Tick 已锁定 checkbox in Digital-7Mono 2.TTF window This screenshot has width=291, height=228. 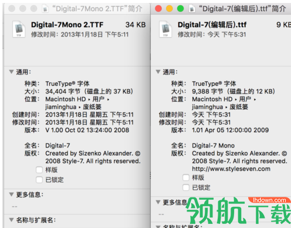pos(39,180)
